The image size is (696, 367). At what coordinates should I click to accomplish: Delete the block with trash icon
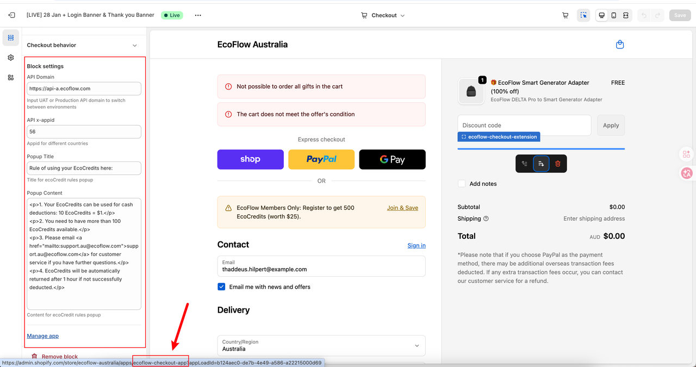(x=557, y=164)
